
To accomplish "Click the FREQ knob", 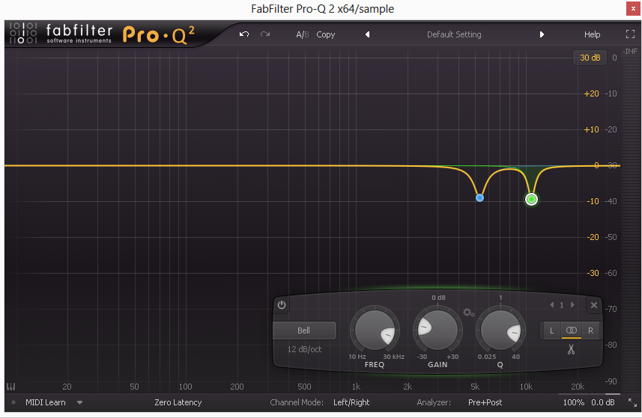I will [375, 331].
